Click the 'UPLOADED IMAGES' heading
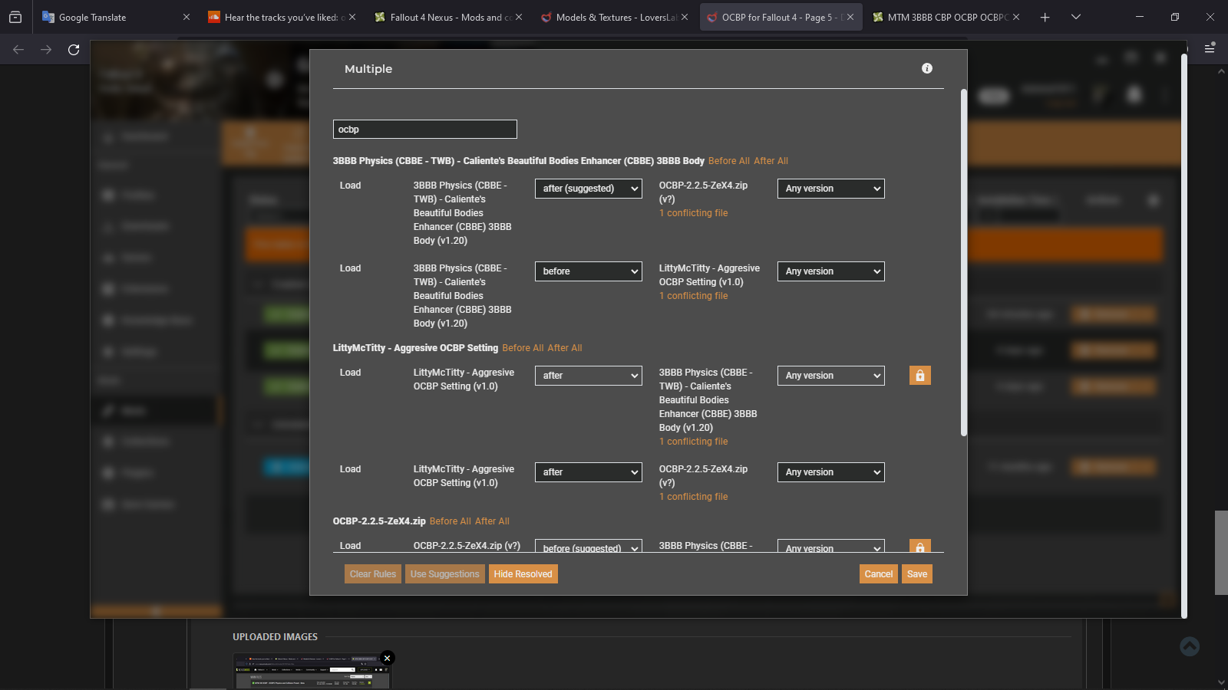1228x690 pixels. click(276, 637)
